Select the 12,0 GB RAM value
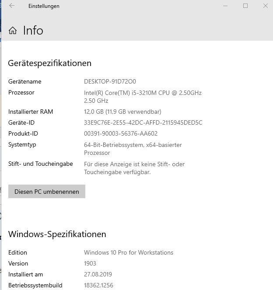273x290 pixels. [122, 112]
